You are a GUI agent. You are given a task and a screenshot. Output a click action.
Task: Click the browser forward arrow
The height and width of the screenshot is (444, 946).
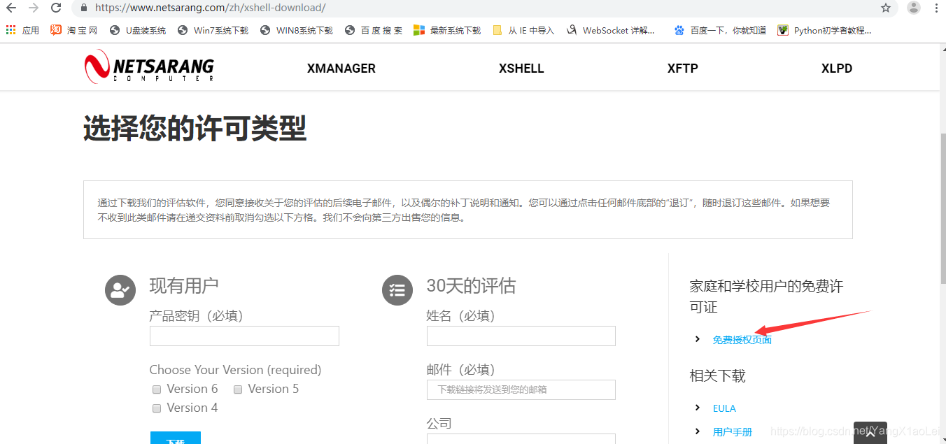(x=34, y=8)
